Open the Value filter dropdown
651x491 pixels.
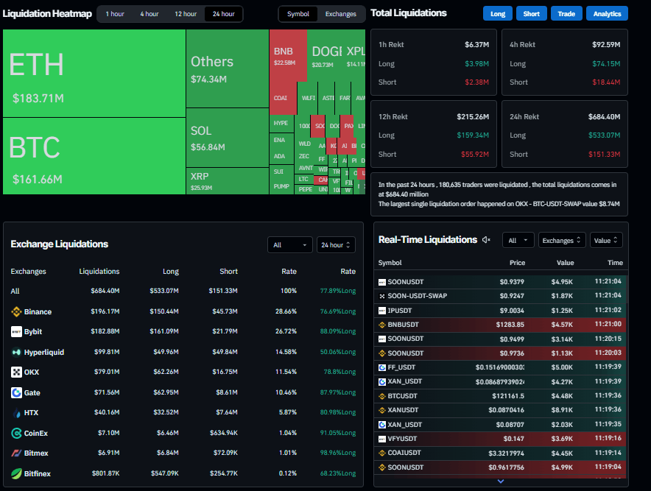[605, 240]
